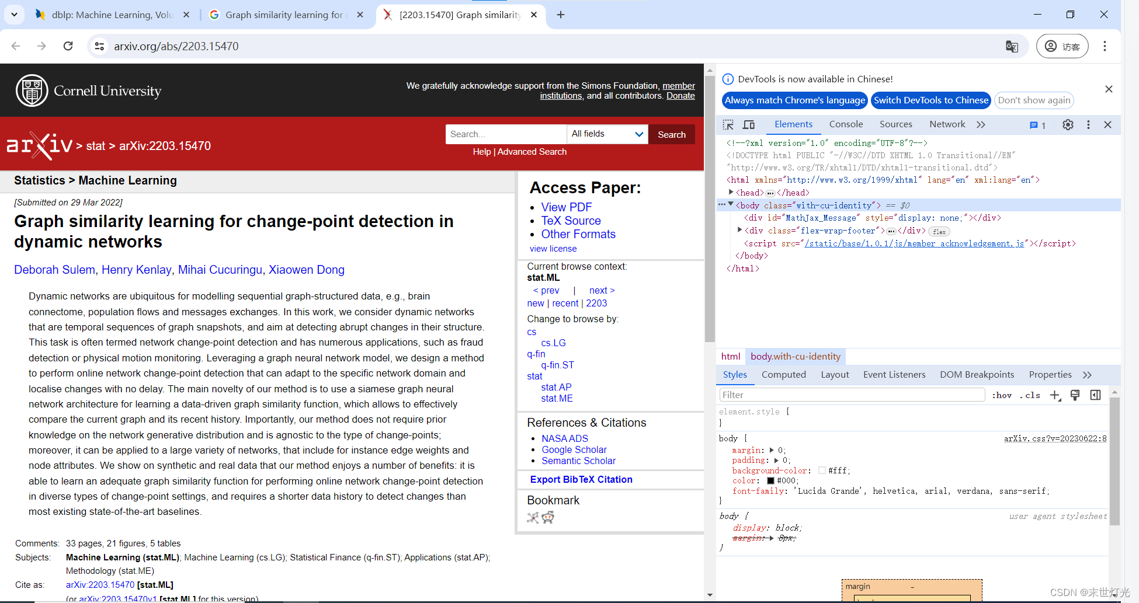Open the All fields dropdown

pyautogui.click(x=607, y=134)
